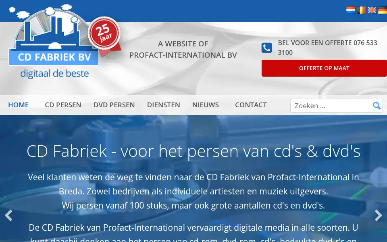The width and height of the screenshot is (387, 242).
Task: Open the HOME menu item
Action: (x=18, y=105)
